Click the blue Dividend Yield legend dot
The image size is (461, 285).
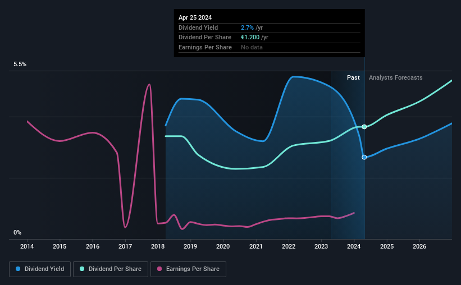point(18,269)
